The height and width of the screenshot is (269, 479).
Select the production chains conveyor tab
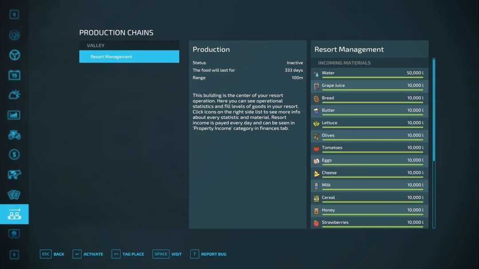point(14,214)
